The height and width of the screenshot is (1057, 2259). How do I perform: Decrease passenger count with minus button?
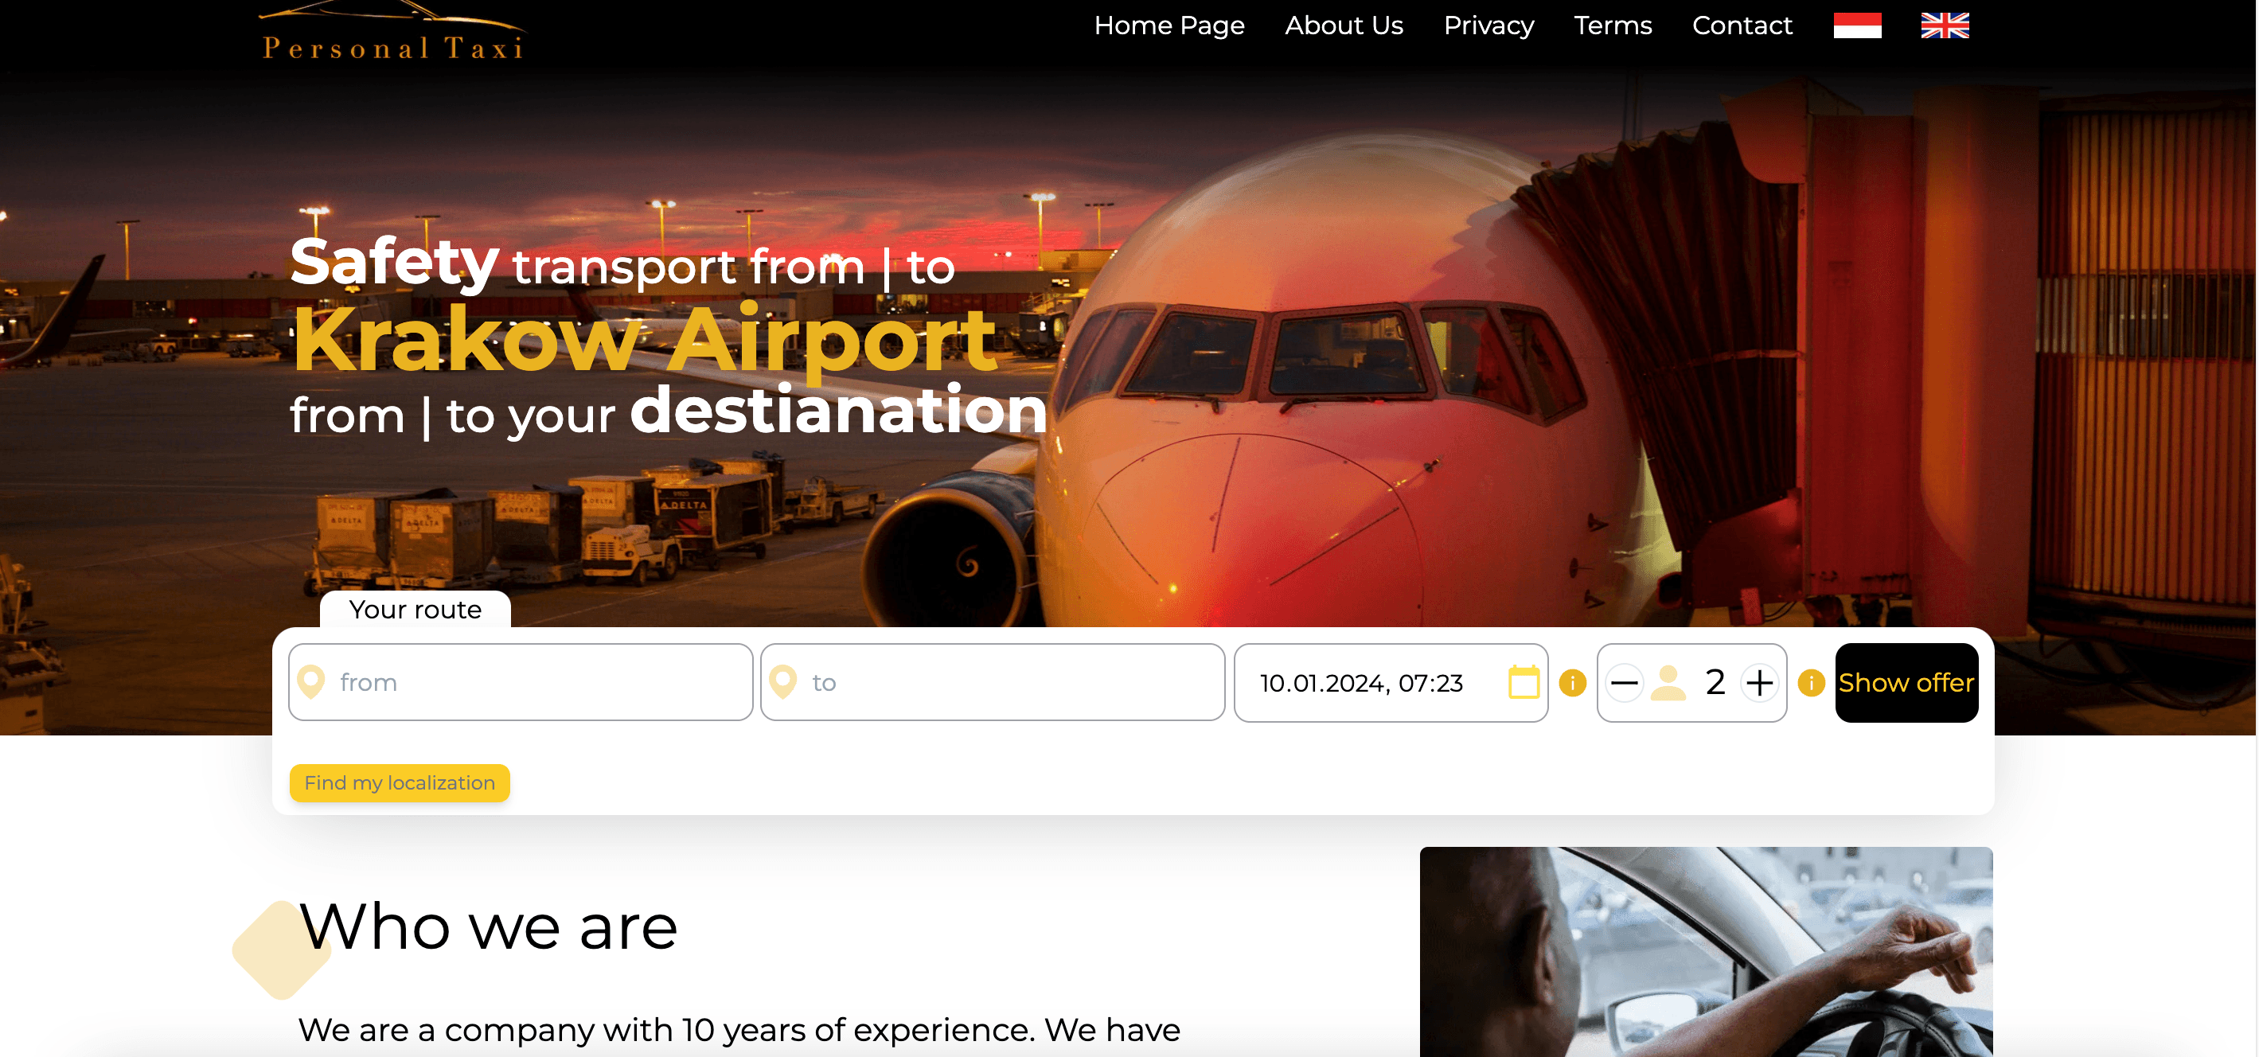[1624, 682]
